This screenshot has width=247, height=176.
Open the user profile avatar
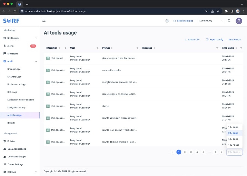coord(239,21)
